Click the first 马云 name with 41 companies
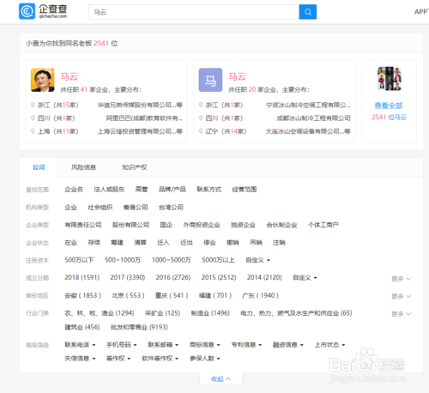Screen dimensions: 429x393 click(x=69, y=76)
